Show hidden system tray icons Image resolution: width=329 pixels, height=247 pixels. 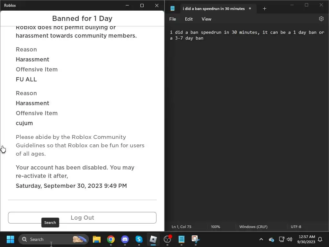click(261, 239)
